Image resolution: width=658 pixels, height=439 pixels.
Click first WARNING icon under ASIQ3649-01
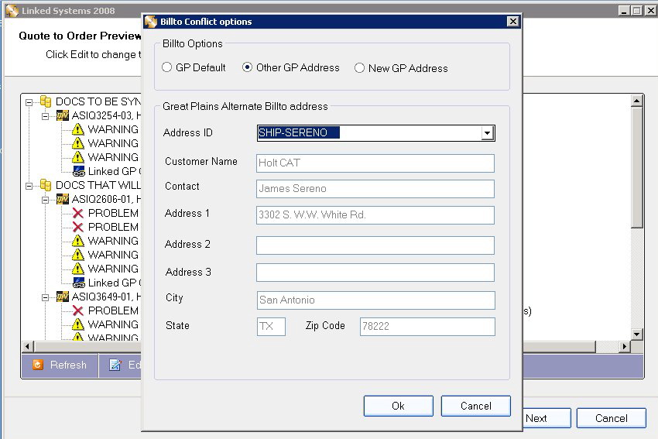pos(78,324)
